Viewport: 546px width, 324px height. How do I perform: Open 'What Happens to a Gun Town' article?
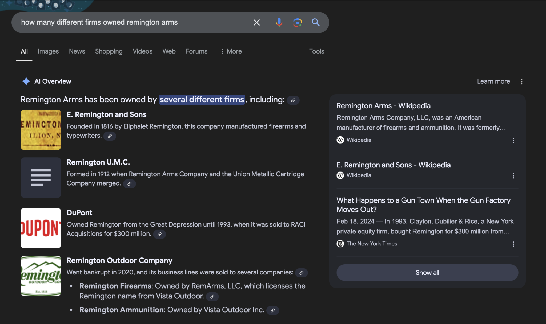(423, 205)
